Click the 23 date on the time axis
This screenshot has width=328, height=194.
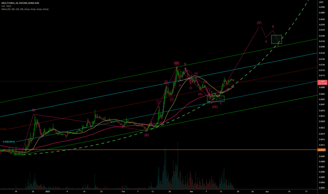pos(101,192)
